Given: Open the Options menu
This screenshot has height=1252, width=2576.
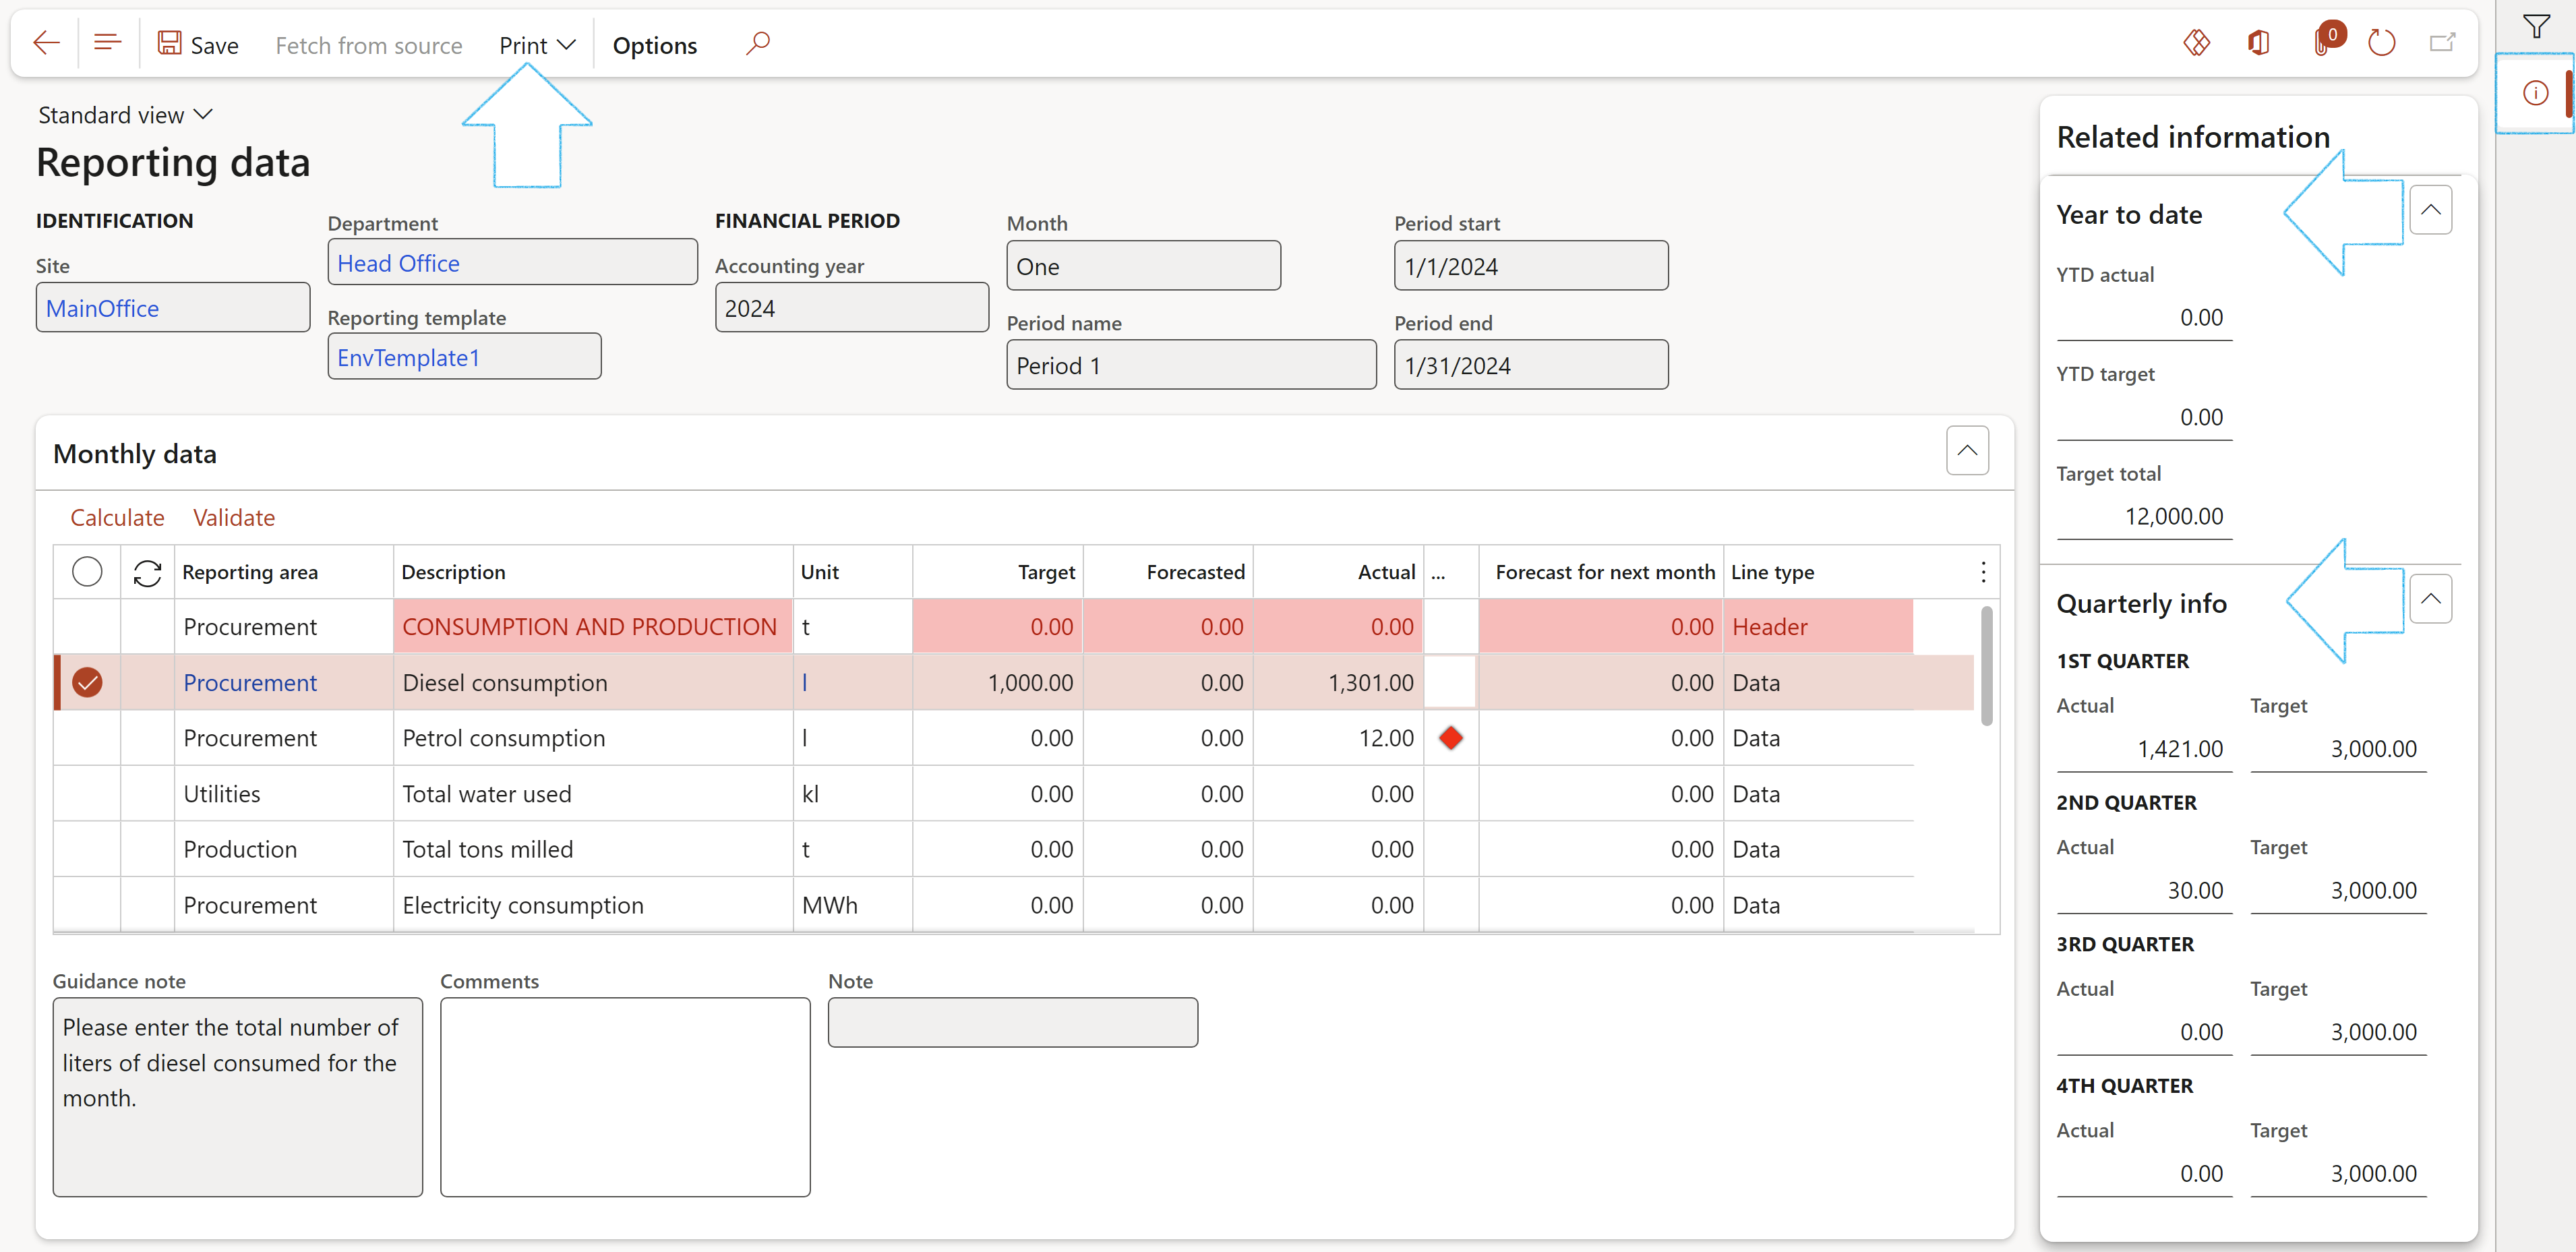Looking at the screenshot, I should (655, 45).
